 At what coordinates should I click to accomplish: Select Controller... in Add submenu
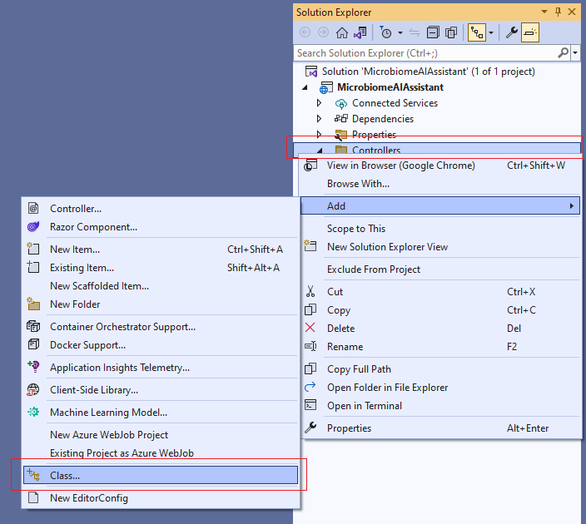tap(161, 209)
